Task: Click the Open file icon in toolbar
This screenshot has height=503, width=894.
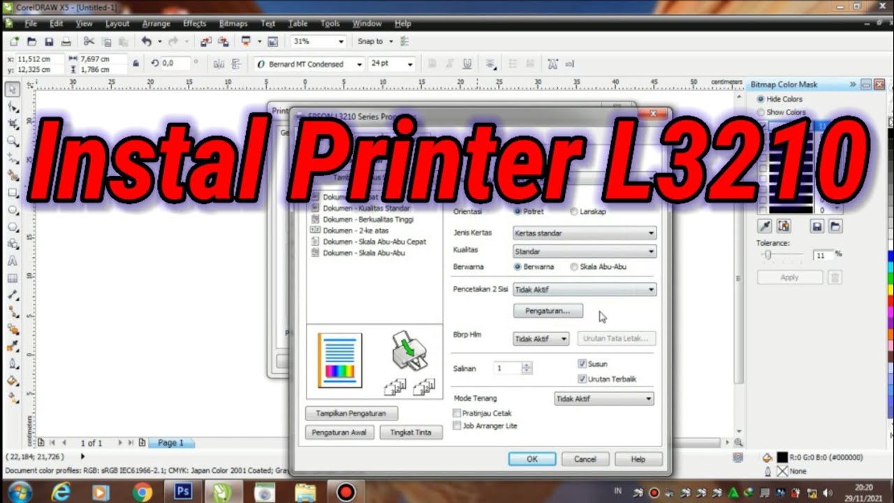Action: [x=31, y=42]
